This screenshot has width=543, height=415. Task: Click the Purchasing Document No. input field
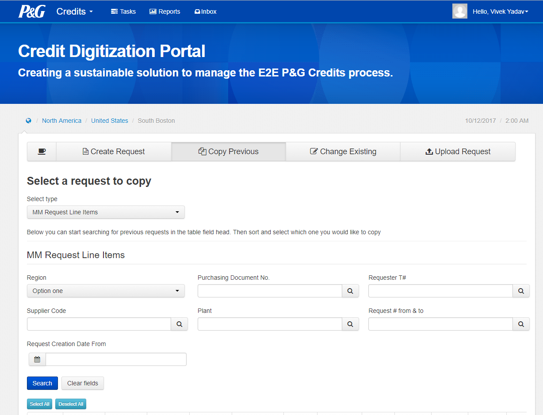[270, 291]
